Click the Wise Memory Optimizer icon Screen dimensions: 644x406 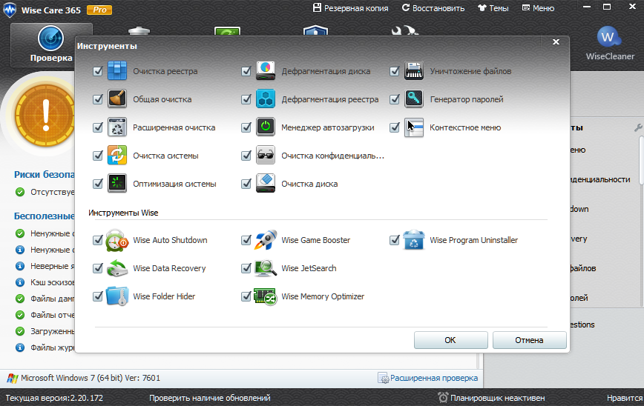[266, 296]
